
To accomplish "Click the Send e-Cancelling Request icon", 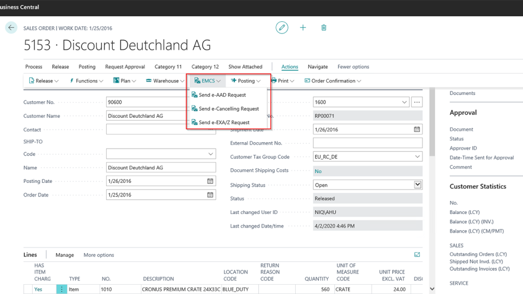I will click(194, 109).
